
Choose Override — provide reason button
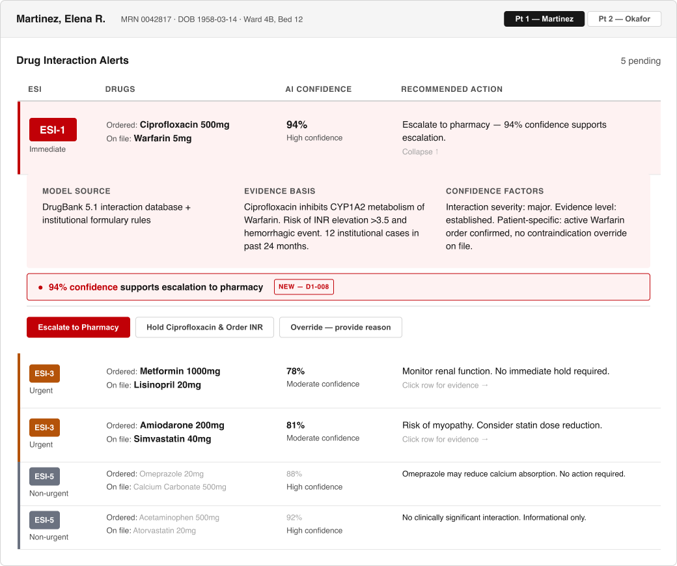pos(340,327)
